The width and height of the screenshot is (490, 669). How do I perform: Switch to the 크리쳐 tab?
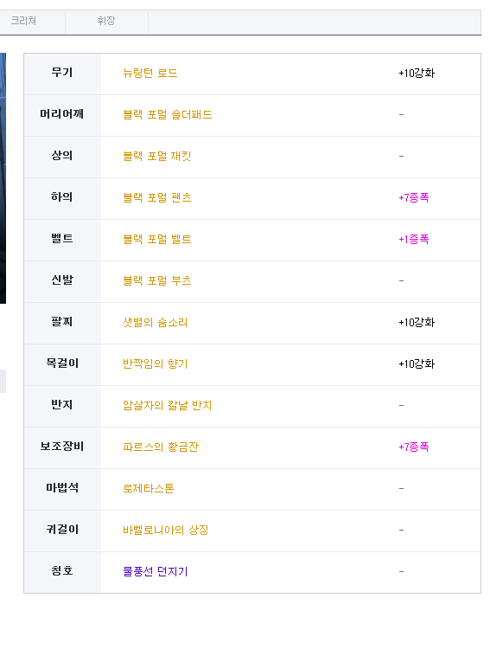point(24,21)
